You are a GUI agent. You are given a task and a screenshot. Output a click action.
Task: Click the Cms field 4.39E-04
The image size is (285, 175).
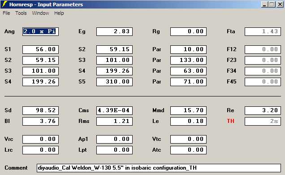point(115,110)
